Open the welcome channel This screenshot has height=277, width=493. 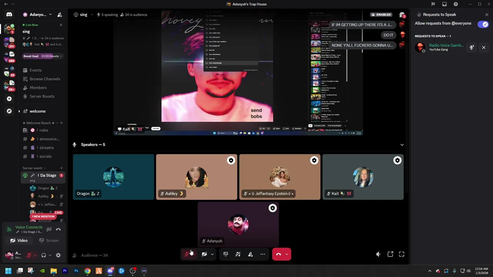coord(42,111)
